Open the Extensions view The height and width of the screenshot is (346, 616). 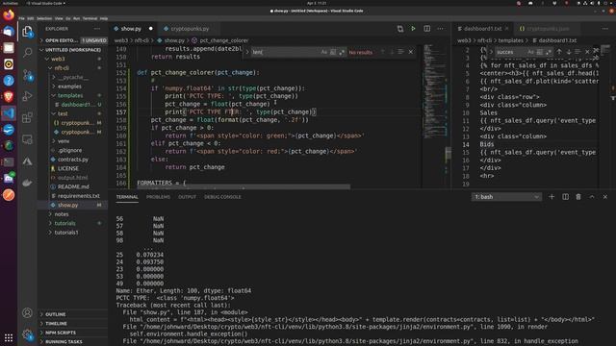tap(28, 117)
